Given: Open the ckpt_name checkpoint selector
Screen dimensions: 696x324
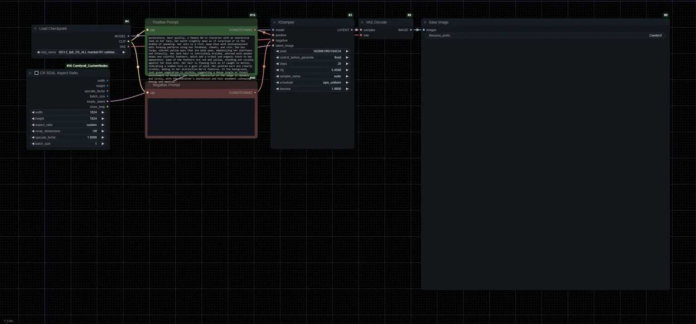Looking at the screenshot, I should tap(81, 52).
